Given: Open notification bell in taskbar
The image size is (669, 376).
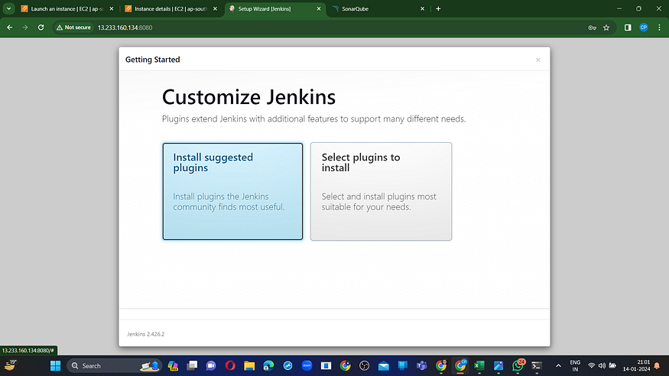Looking at the screenshot, I should (x=657, y=366).
